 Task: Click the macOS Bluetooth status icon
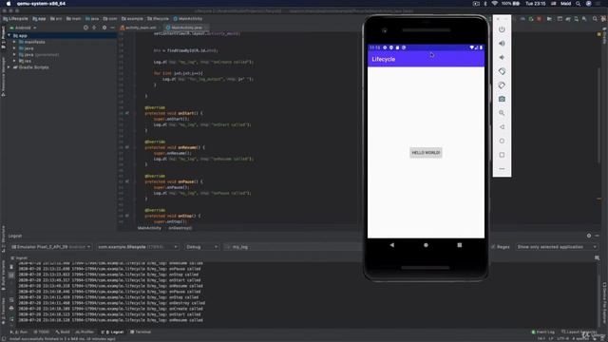point(485,4)
